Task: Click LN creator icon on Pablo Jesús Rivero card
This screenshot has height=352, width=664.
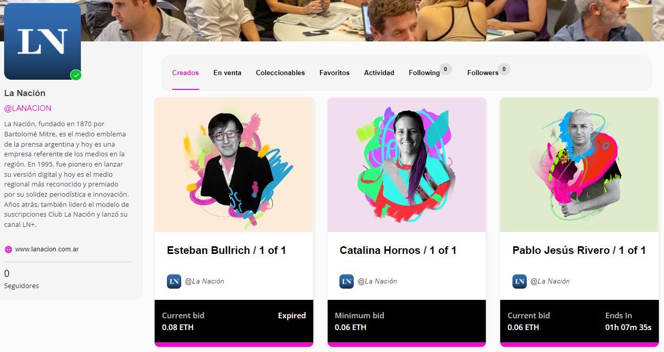Action: point(520,281)
